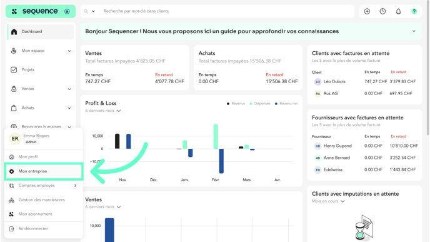Click the ER user avatar
Viewport: 430px width, 242px height.
(x=15, y=139)
